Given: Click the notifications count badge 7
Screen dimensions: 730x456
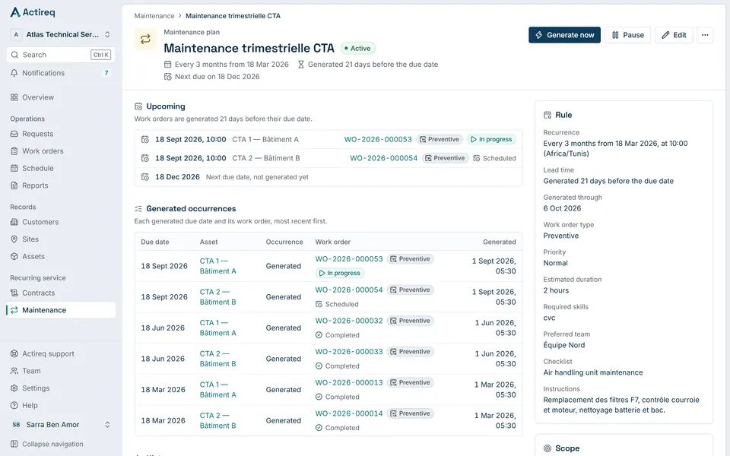Looking at the screenshot, I should (106, 73).
